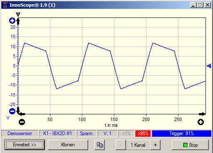213x153 pixels.
Task: Click the downward arrow on voltage axis
Action: click(x=18, y=111)
